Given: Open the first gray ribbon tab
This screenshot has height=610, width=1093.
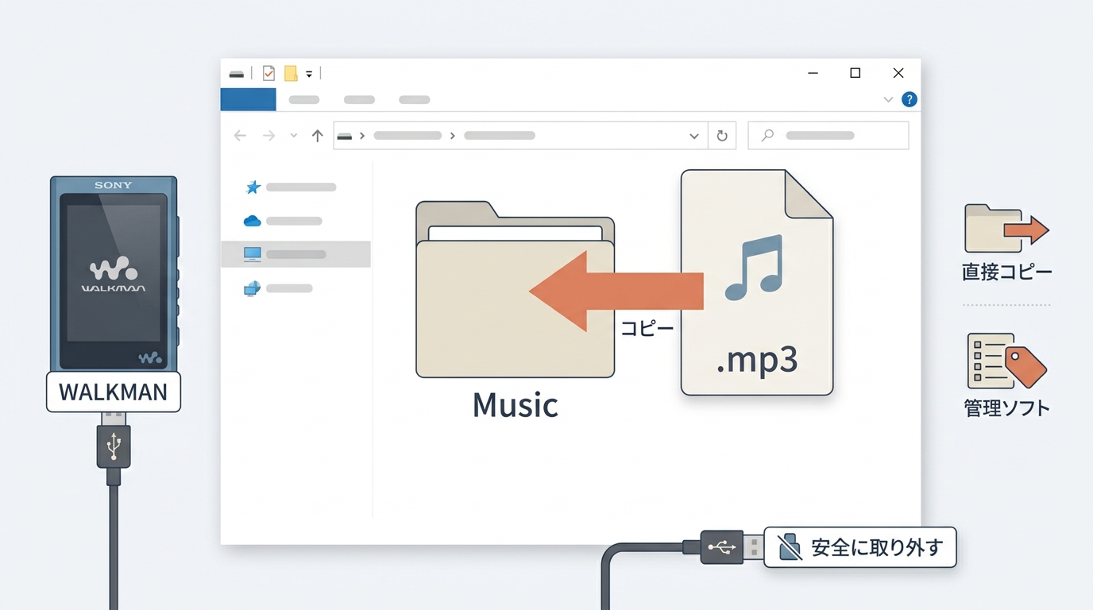Looking at the screenshot, I should pos(304,100).
